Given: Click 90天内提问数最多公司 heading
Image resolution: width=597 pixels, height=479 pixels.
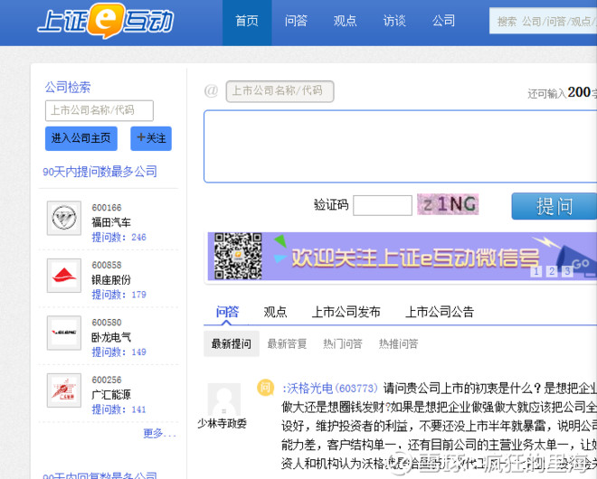Looking at the screenshot, I should (99, 172).
